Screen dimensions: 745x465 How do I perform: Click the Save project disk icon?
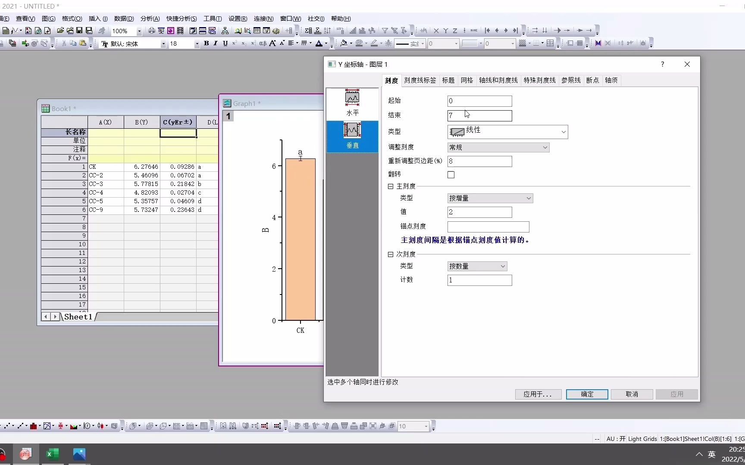pyautogui.click(x=79, y=31)
